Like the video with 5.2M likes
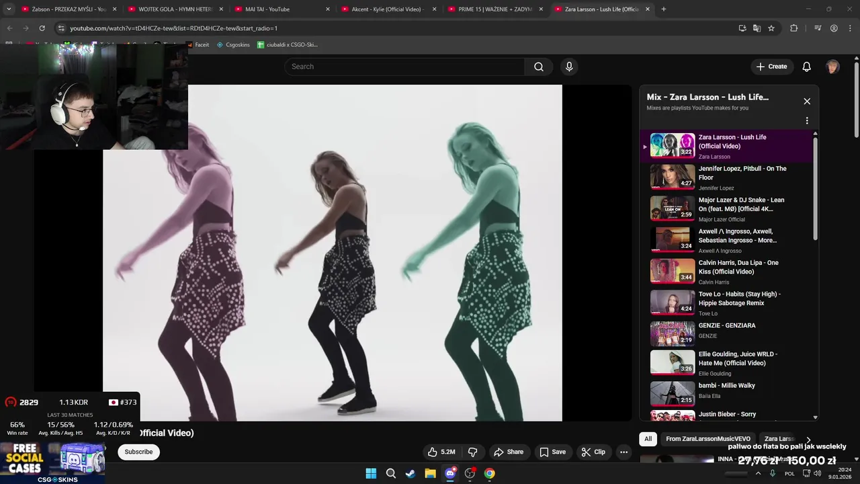Image resolution: width=860 pixels, height=484 pixels. pos(441,452)
